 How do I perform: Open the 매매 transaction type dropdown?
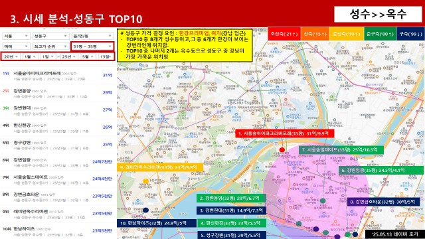[x=16, y=46]
